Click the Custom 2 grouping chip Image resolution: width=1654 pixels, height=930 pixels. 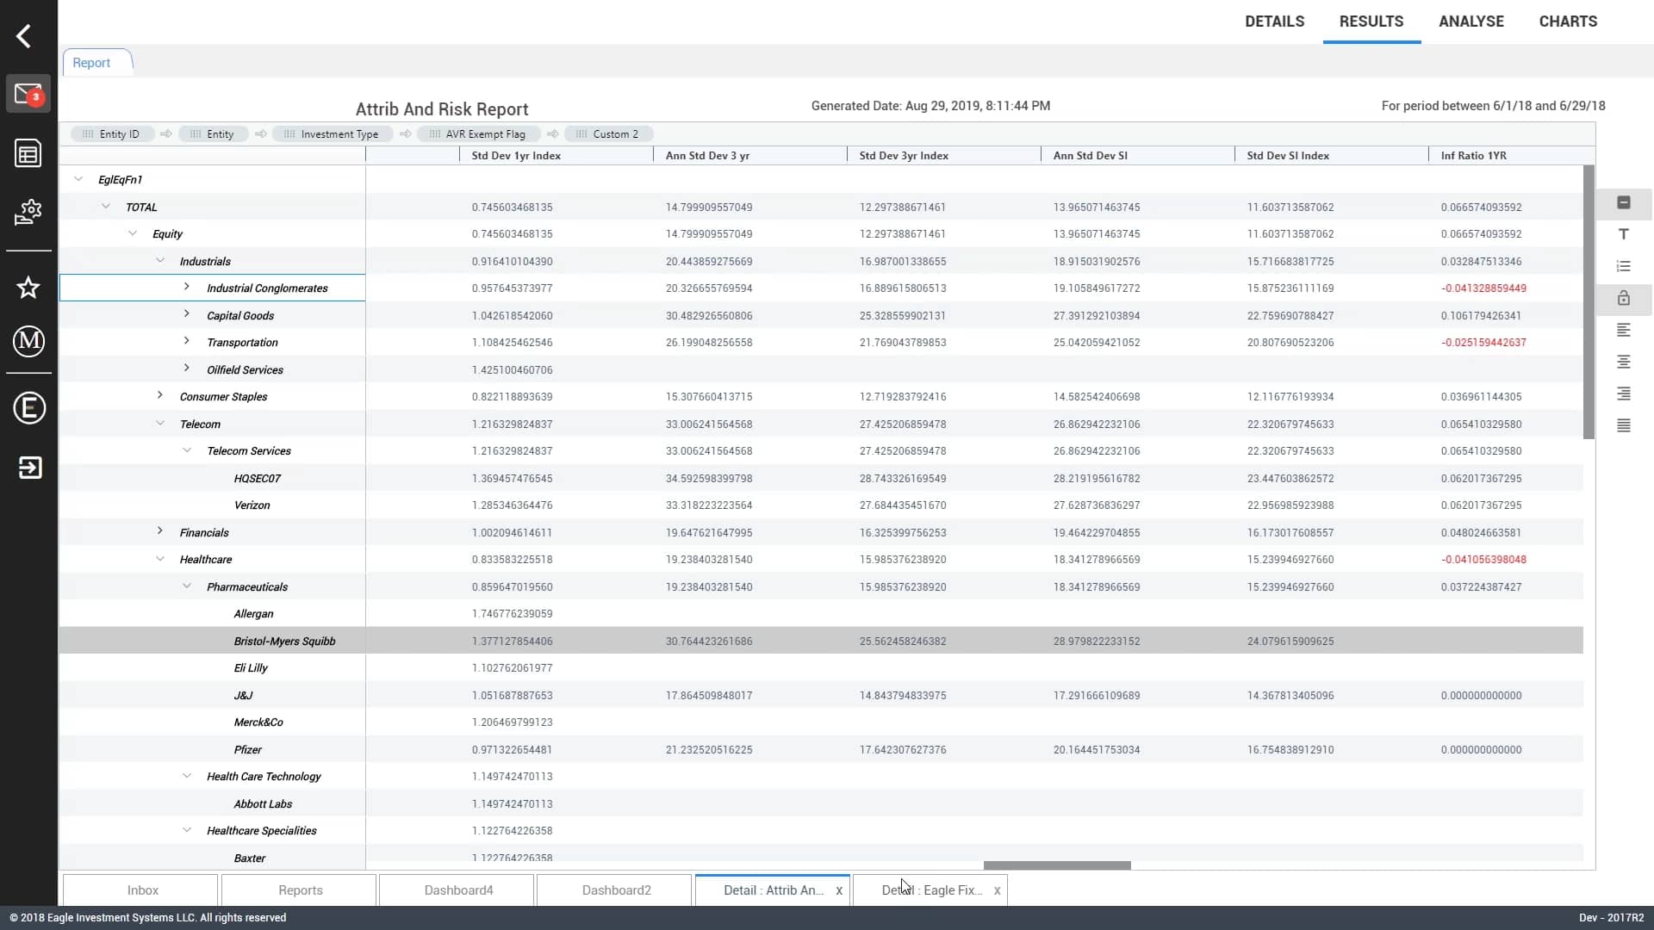click(x=609, y=133)
